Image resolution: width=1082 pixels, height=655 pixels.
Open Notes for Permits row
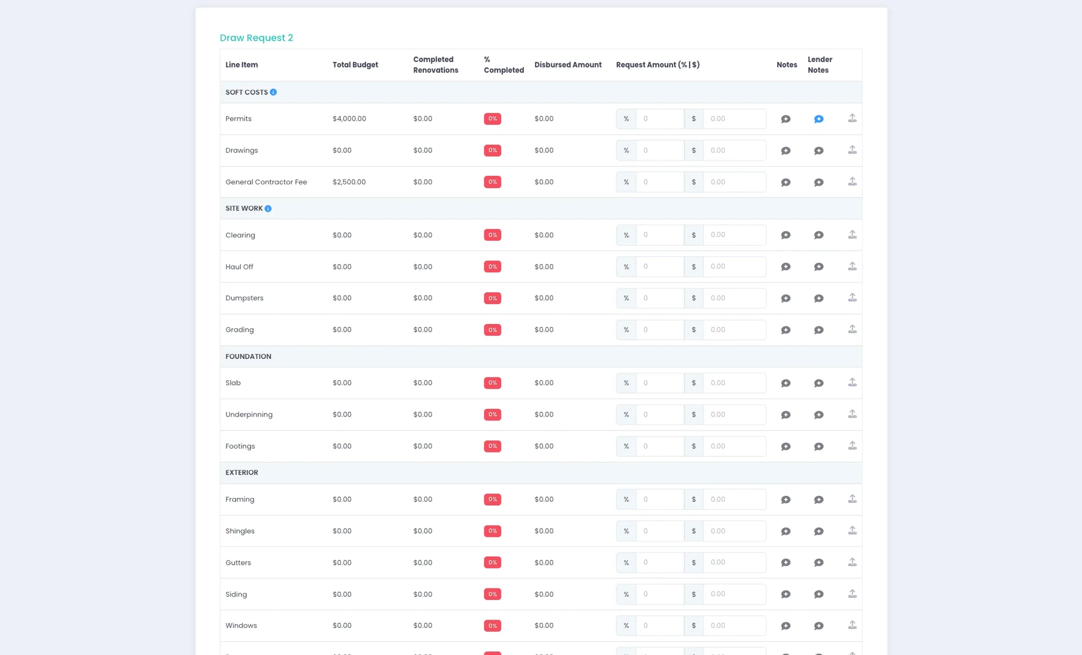pyautogui.click(x=786, y=119)
